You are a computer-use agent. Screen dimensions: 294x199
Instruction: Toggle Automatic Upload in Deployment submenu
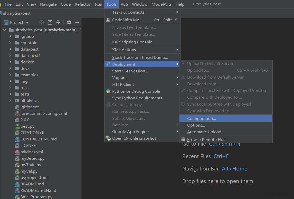coord(226,132)
